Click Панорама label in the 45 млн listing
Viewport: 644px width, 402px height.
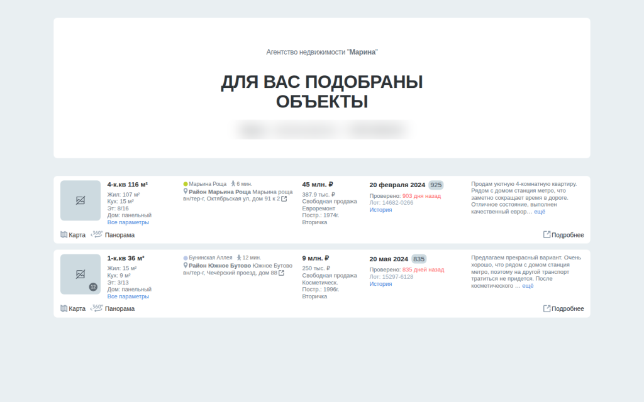pyautogui.click(x=119, y=235)
